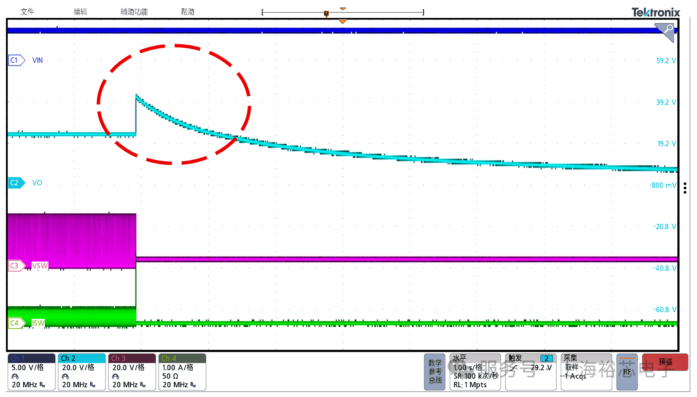The image size is (697, 397).
Task: Click the trigger position T marker
Action: click(326, 14)
